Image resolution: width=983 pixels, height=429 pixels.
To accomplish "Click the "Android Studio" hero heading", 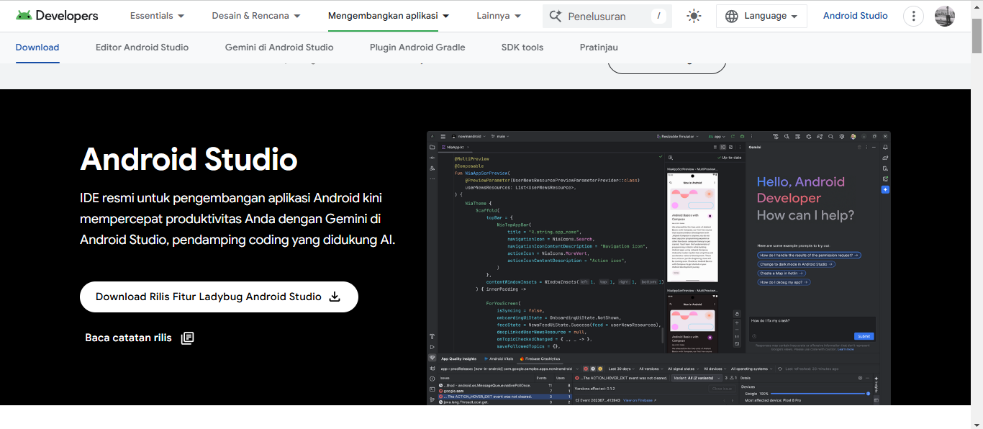I will [189, 159].
